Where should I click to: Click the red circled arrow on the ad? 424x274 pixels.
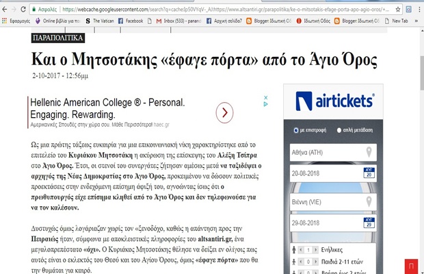(224, 112)
